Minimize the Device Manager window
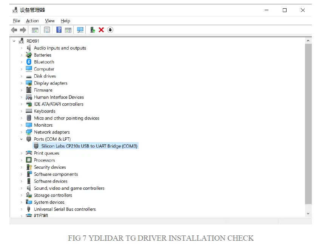Screen dimensions: 336x252 pyautogui.click(x=267, y=10)
